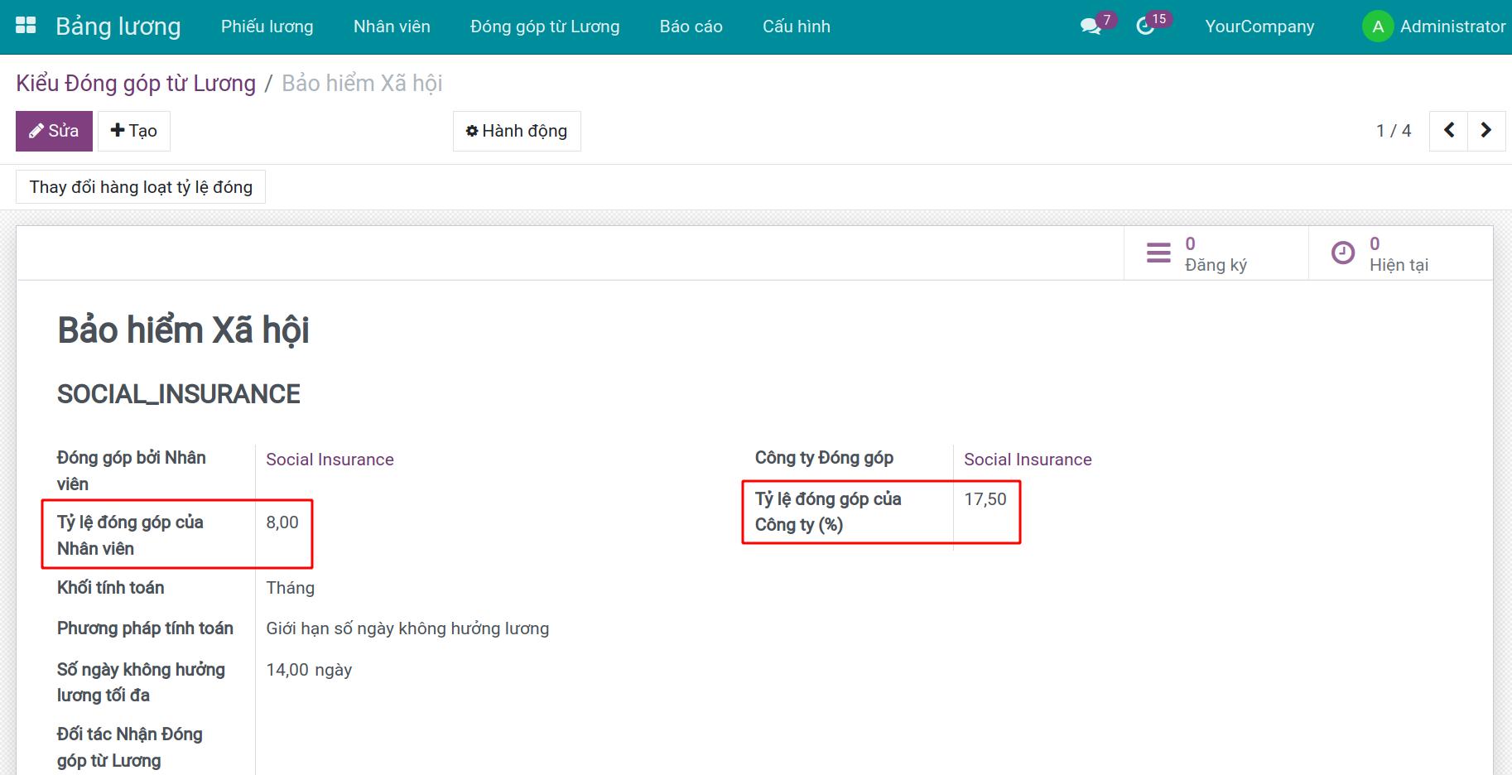1512x775 pixels.
Task: Go to next record arrow
Action: 1486,131
